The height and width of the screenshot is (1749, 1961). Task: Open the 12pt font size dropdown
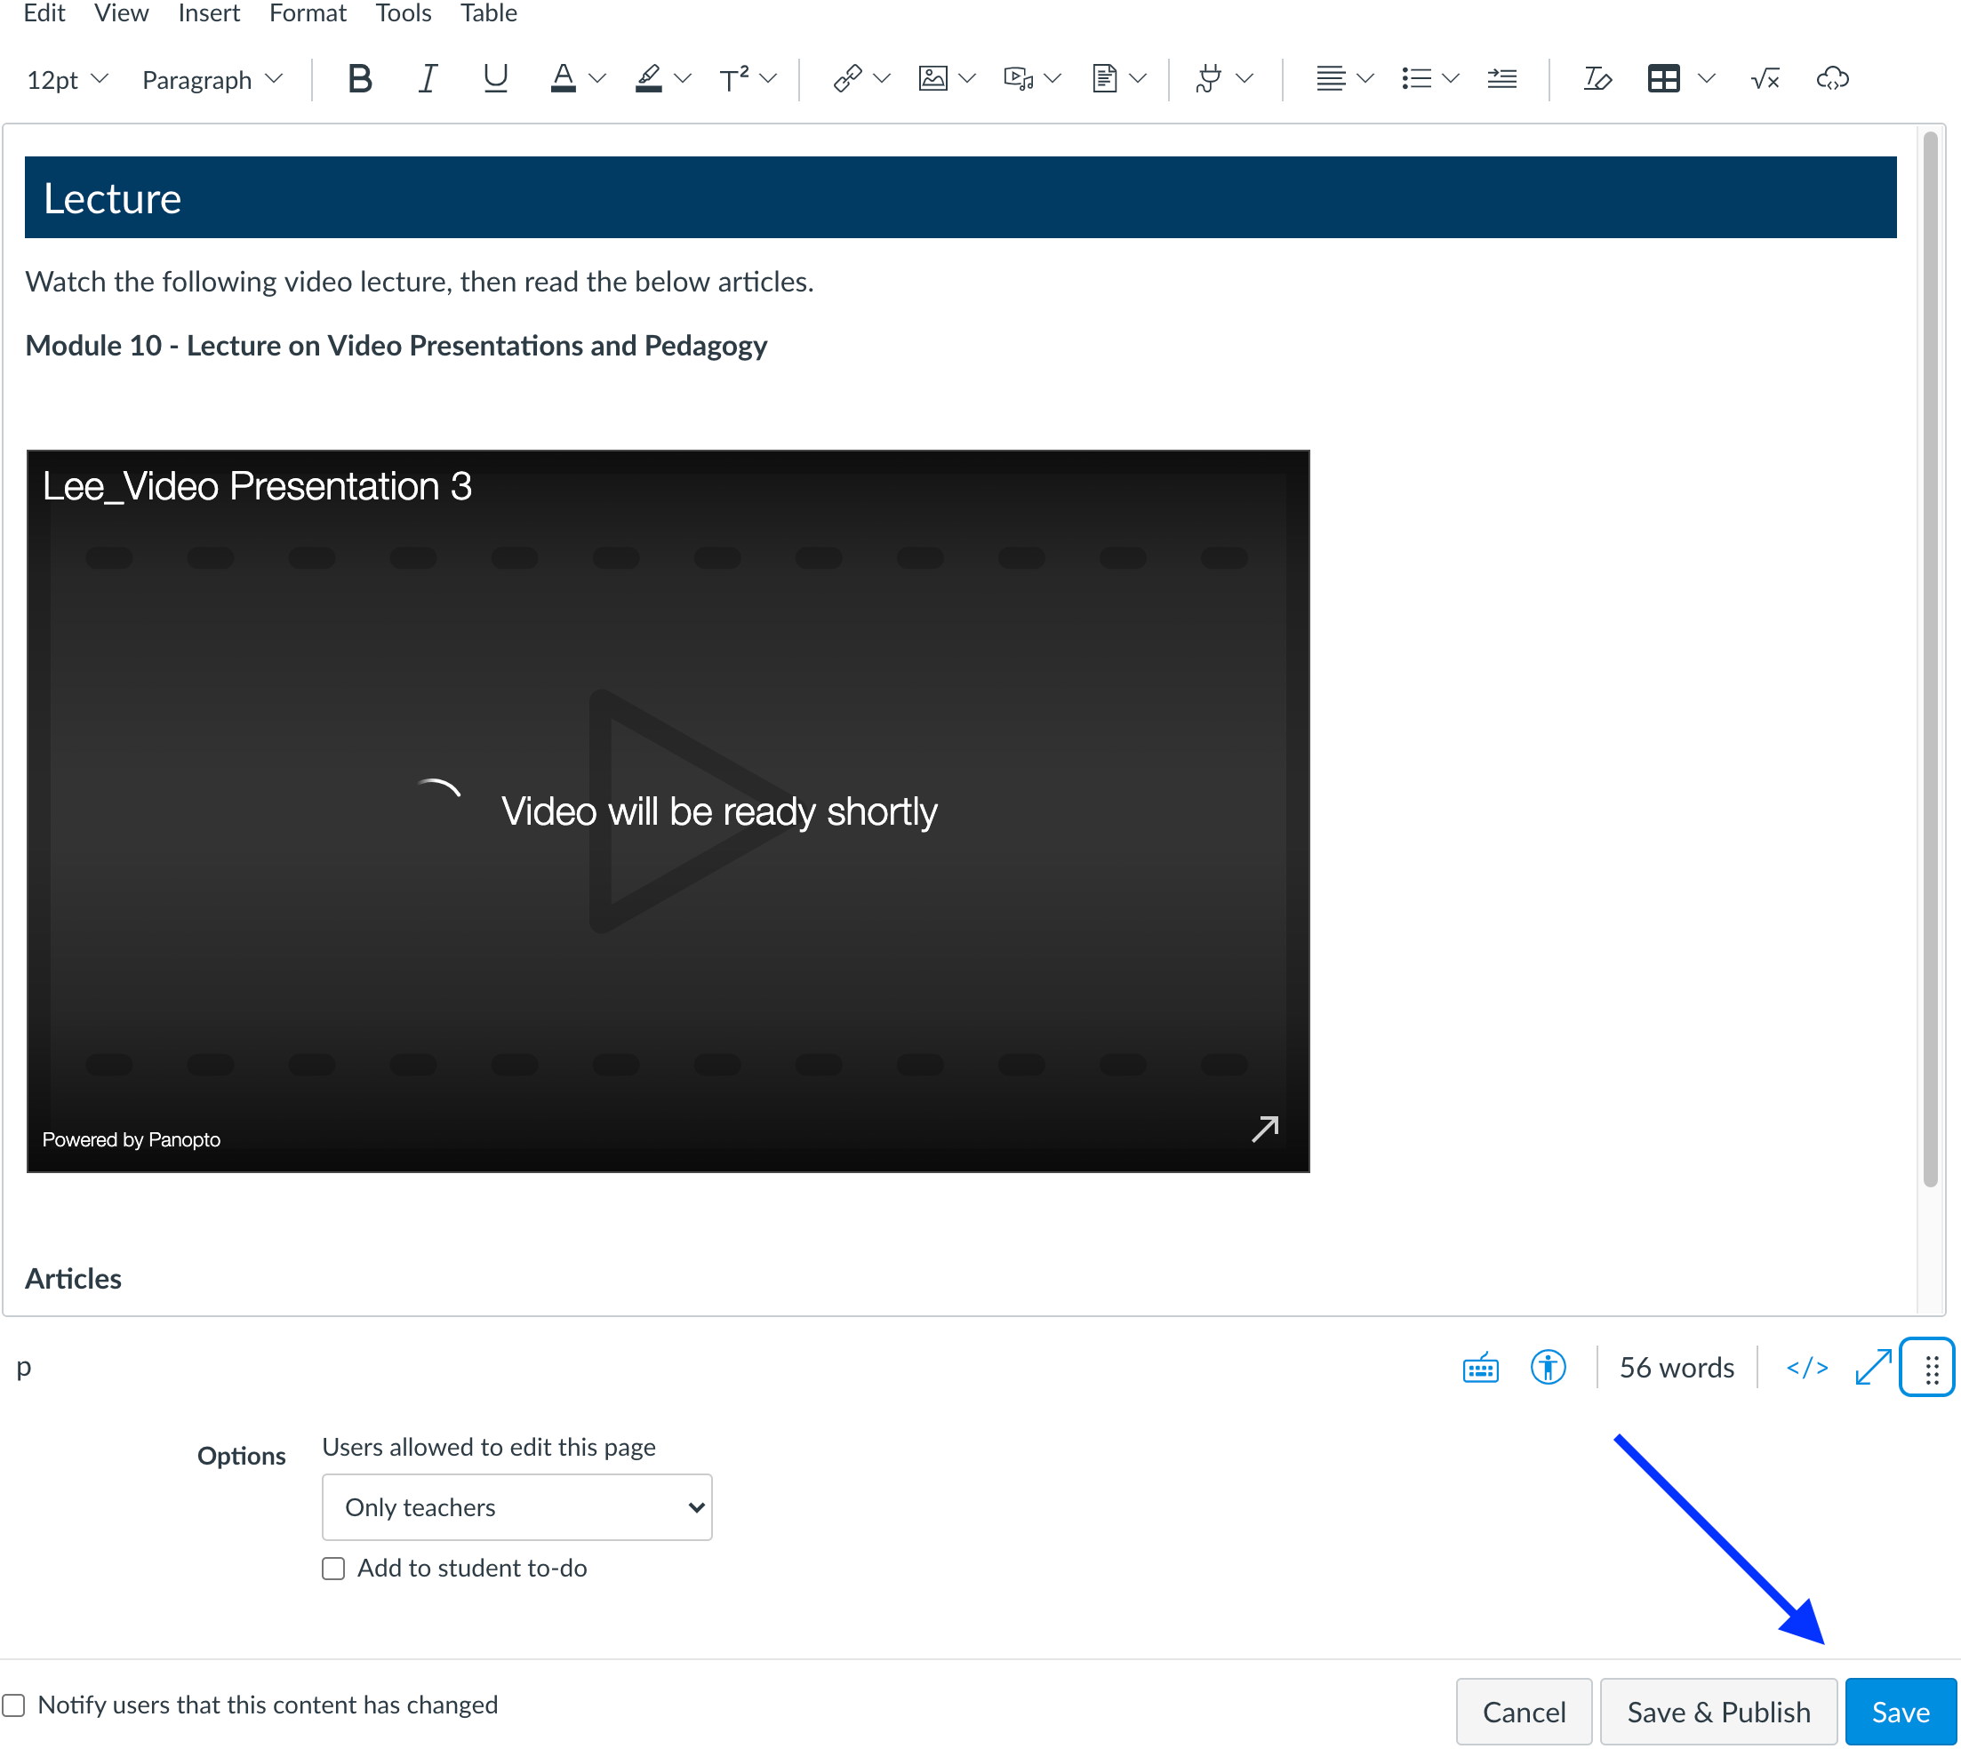point(68,79)
